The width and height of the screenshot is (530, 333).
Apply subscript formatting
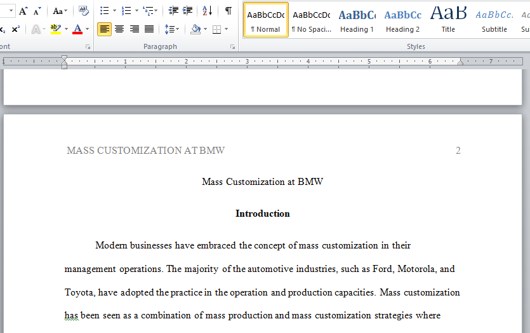[2, 29]
